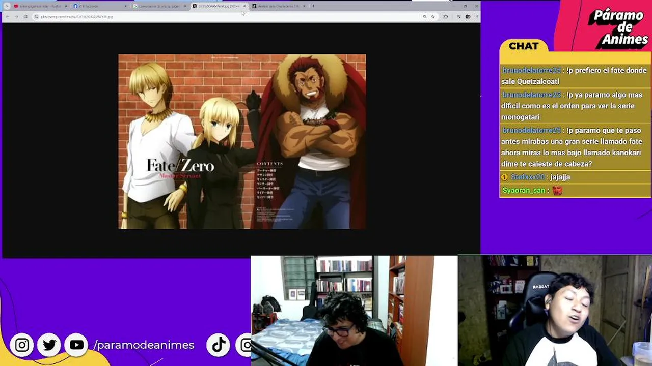Open the media control toolbar icon
This screenshot has height=366, width=652.
pos(459,17)
